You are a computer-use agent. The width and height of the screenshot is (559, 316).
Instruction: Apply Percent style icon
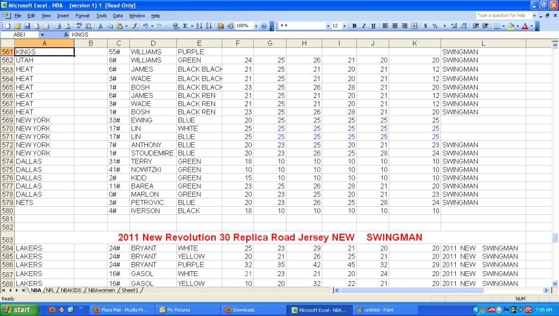pos(435,26)
